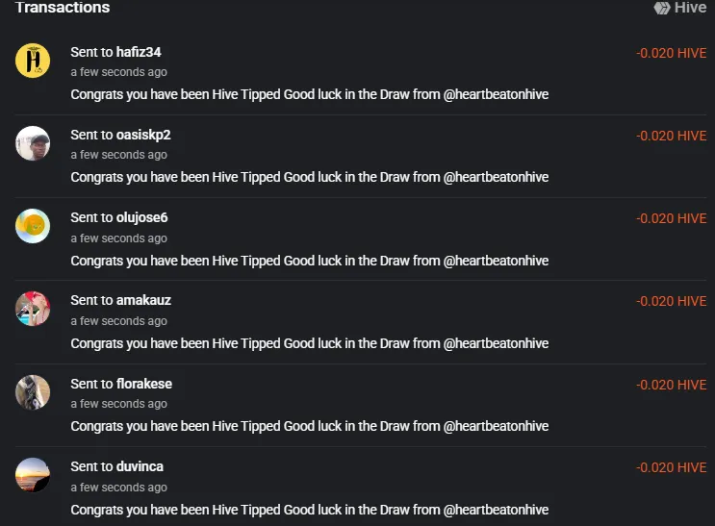Select the Hive currency label

pos(690,8)
